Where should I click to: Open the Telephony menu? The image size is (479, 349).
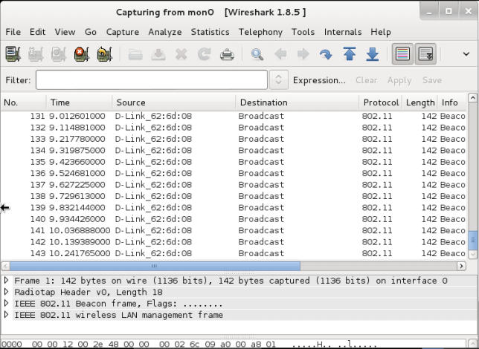tap(260, 32)
